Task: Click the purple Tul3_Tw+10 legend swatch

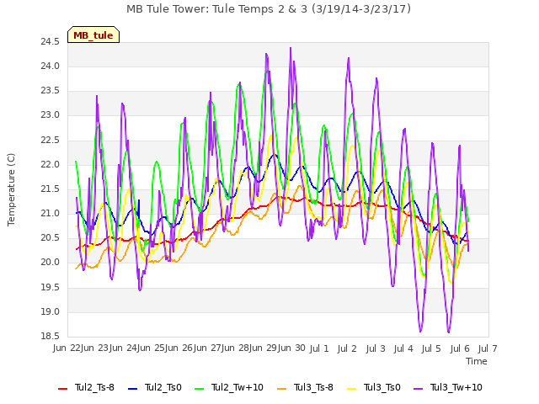Action: pos(418,388)
